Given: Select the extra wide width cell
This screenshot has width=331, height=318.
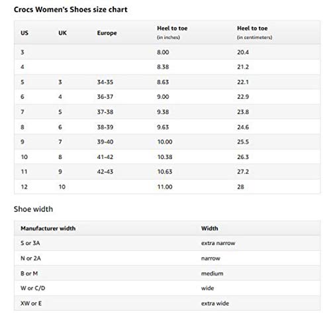Looking at the screenshot, I should point(215,303).
